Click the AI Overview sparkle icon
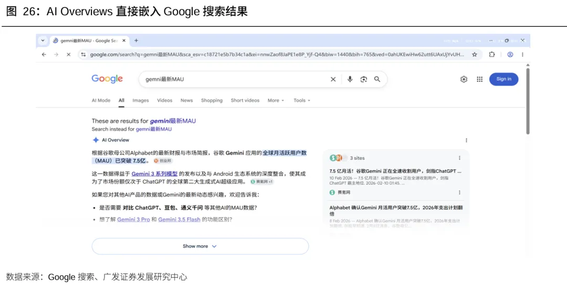 pyautogui.click(x=96, y=140)
